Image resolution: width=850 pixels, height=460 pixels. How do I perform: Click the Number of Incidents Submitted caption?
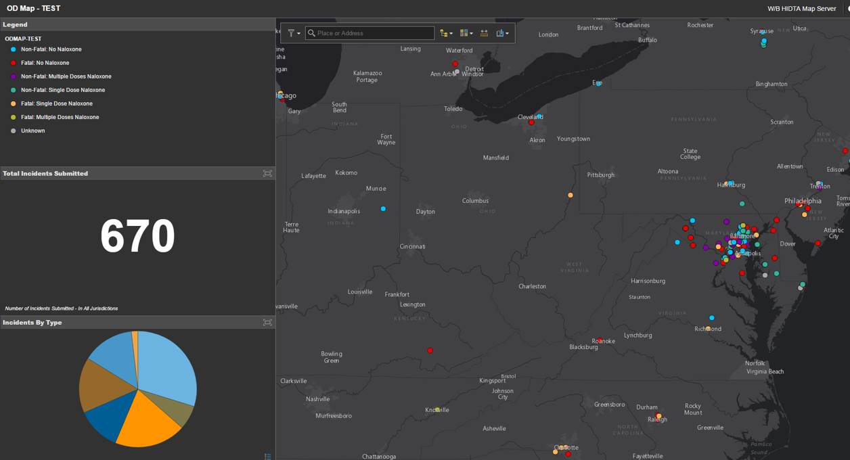pos(62,308)
